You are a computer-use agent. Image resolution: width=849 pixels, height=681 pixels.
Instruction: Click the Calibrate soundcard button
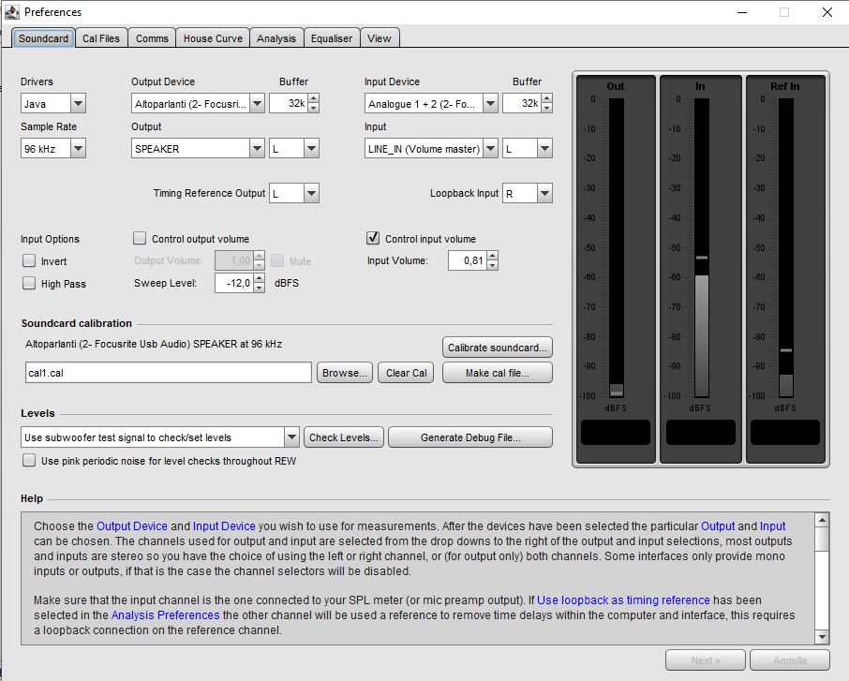pyautogui.click(x=498, y=348)
